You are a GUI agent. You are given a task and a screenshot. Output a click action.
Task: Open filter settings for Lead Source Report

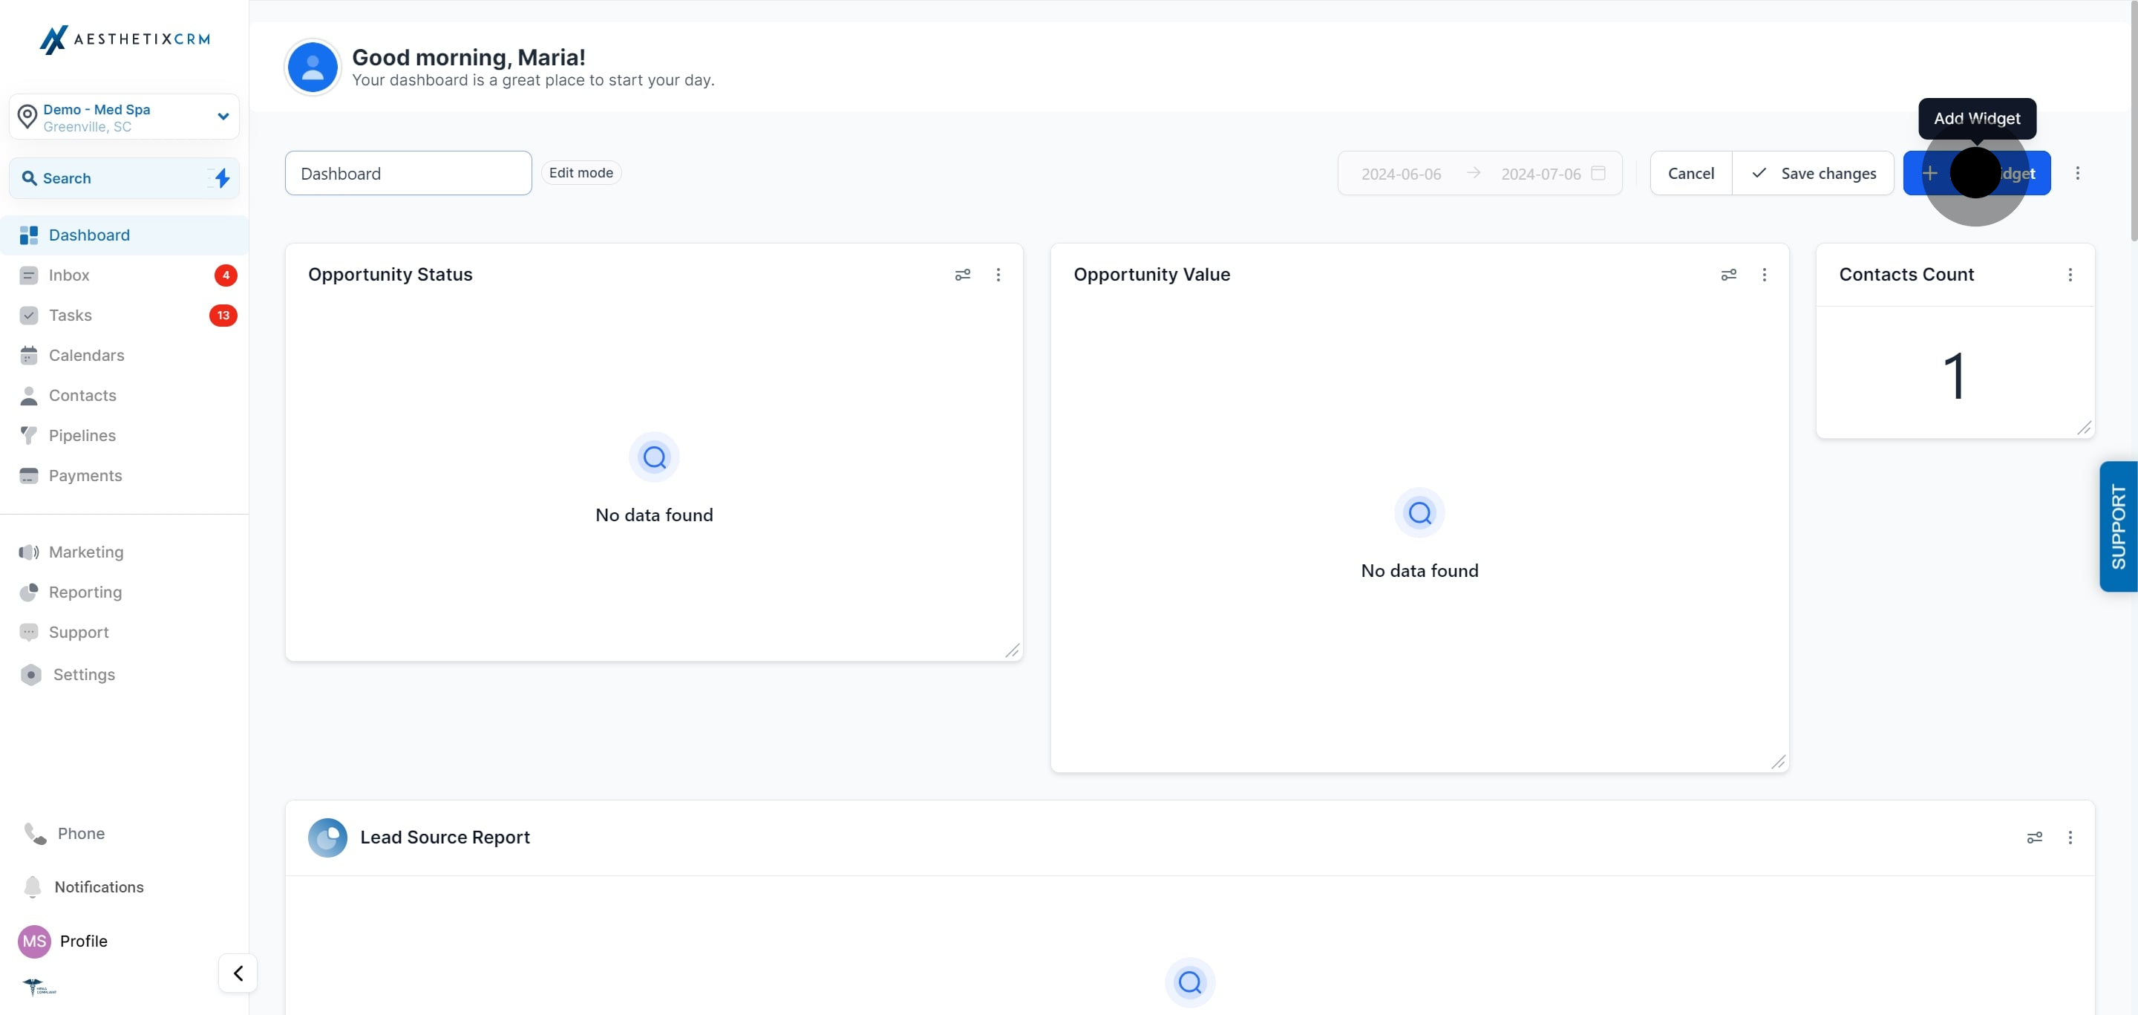tap(2034, 838)
